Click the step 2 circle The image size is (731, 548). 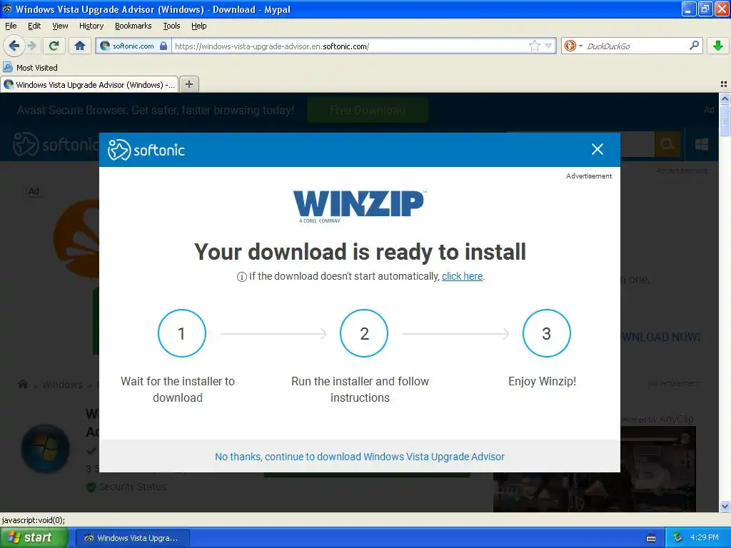pos(364,333)
